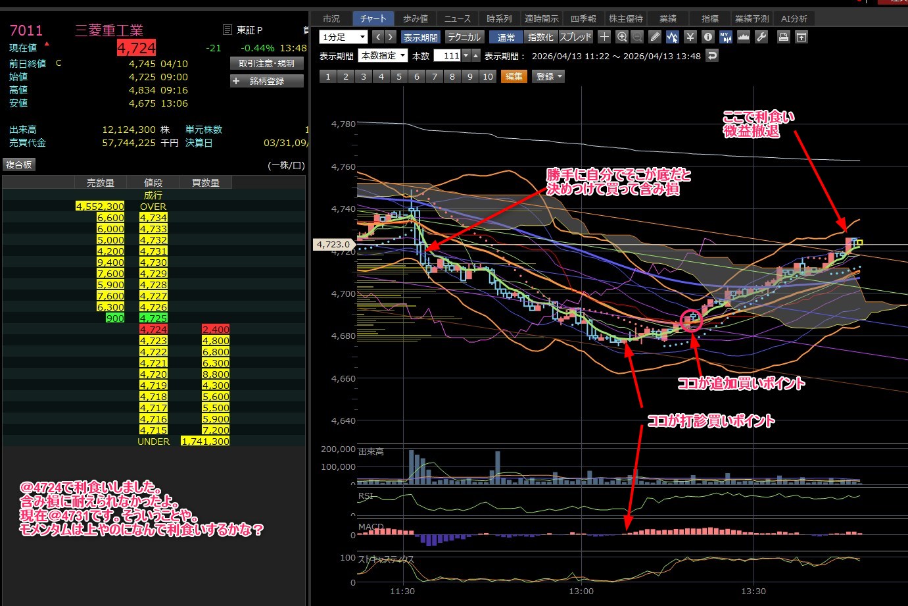
Task: Click the yen price icon
Action: tap(690, 37)
